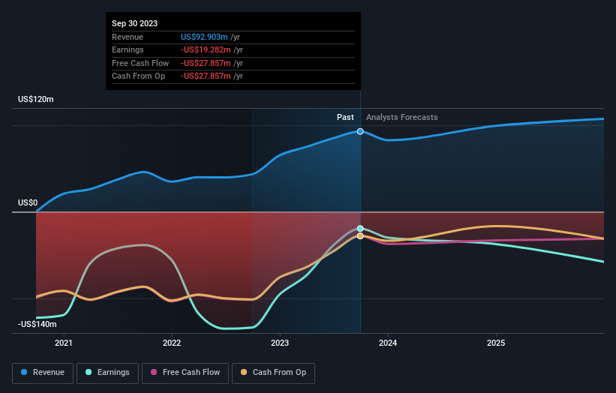Click the teal Earnings data point marker
This screenshot has width=616, height=393.
pyautogui.click(x=360, y=229)
